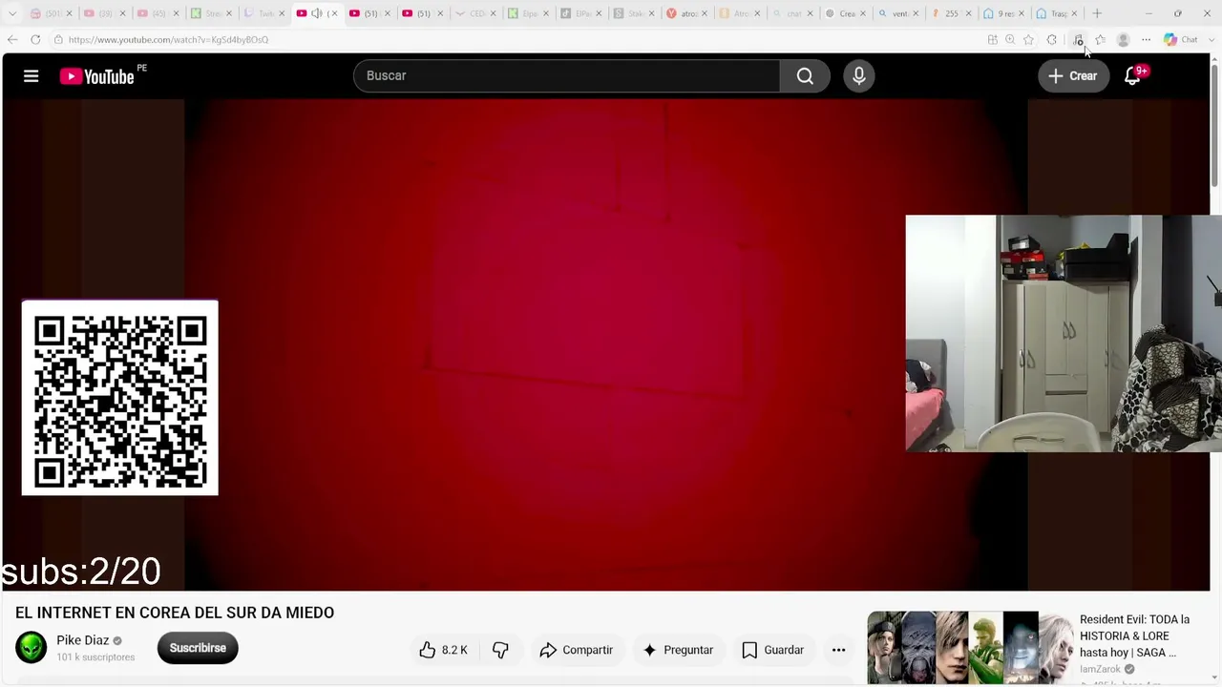The width and height of the screenshot is (1222, 687).
Task: Open the lamZarok channel link
Action: 1100,669
